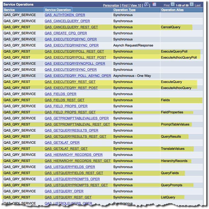Viewport: 209px width, 209px height.
Task: Select the FieldProperties alias cell
Action: 181,112
